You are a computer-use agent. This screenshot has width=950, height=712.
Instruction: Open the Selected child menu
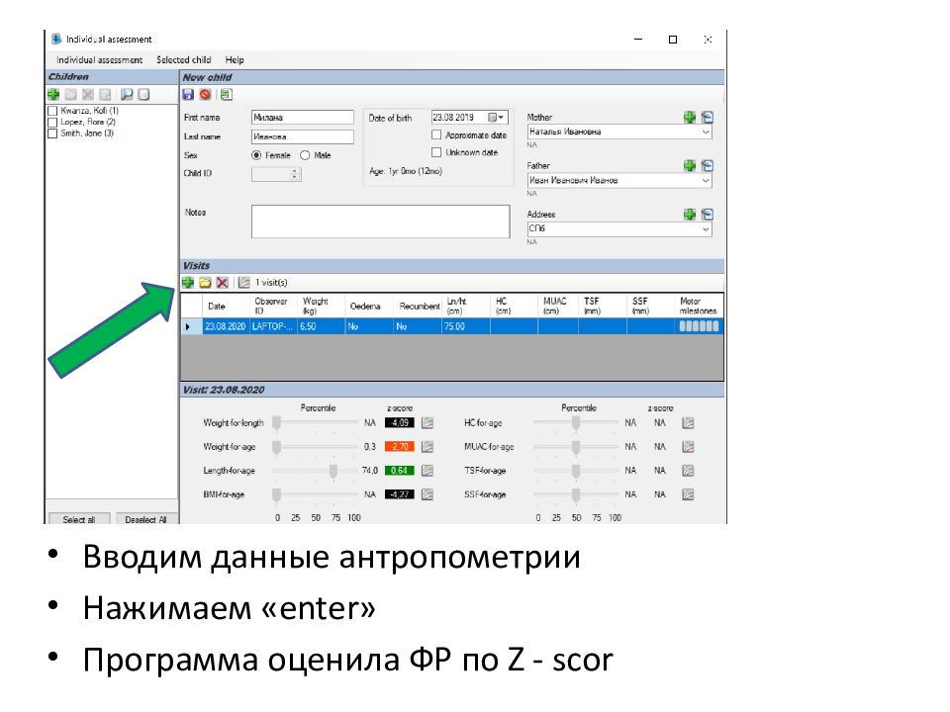[x=184, y=60]
